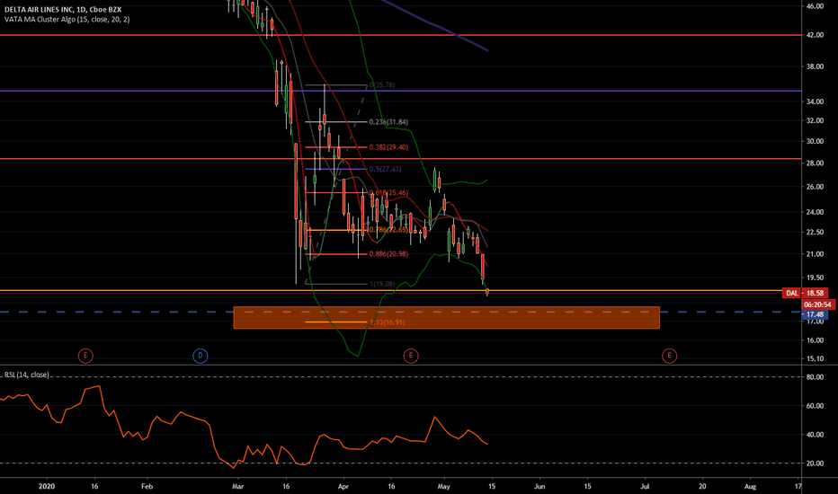Click the Feb label on the time axis
Image resolution: width=838 pixels, height=494 pixels.
[147, 487]
